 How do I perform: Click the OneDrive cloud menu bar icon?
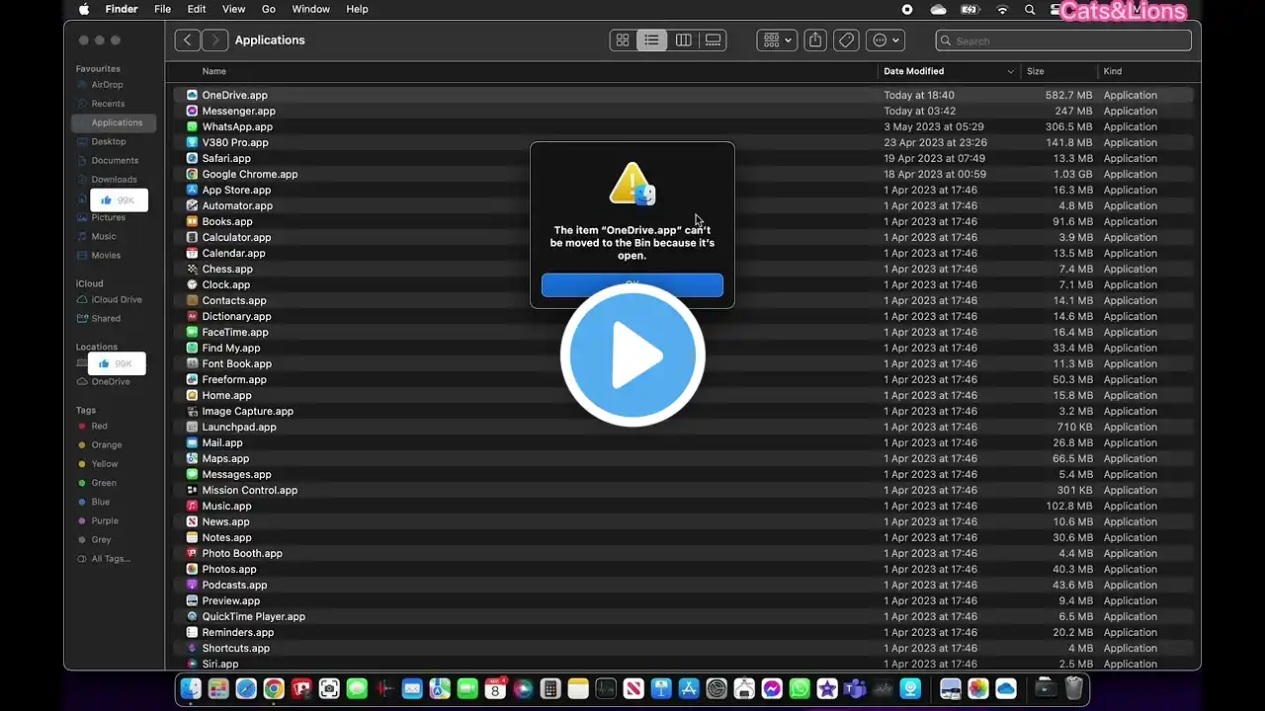coord(938,9)
